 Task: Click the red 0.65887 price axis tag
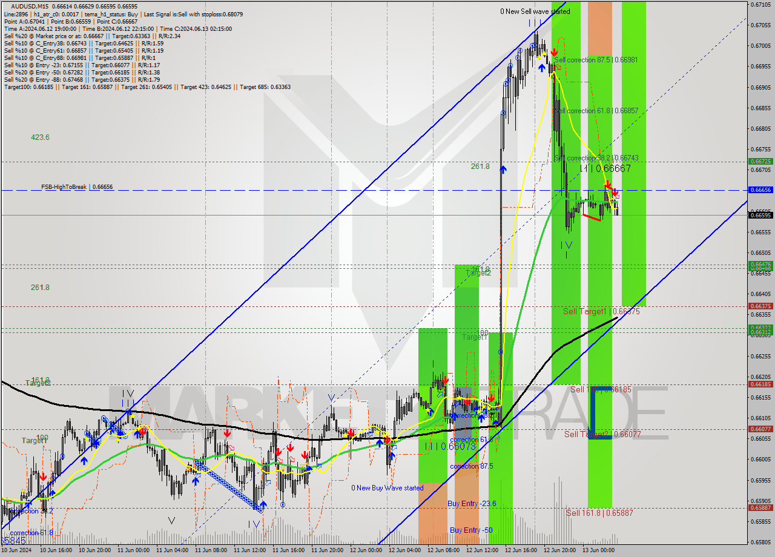click(760, 508)
